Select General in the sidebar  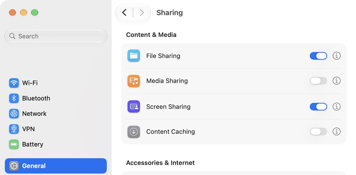point(56,166)
